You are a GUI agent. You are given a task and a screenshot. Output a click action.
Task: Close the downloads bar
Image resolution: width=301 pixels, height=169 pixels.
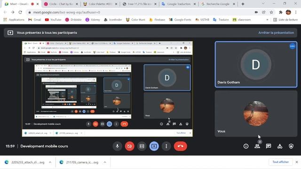click(297, 162)
